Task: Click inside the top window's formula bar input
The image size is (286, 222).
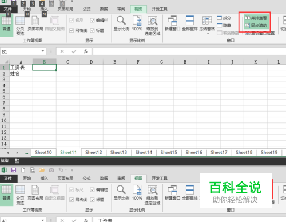Action: (x=189, y=51)
